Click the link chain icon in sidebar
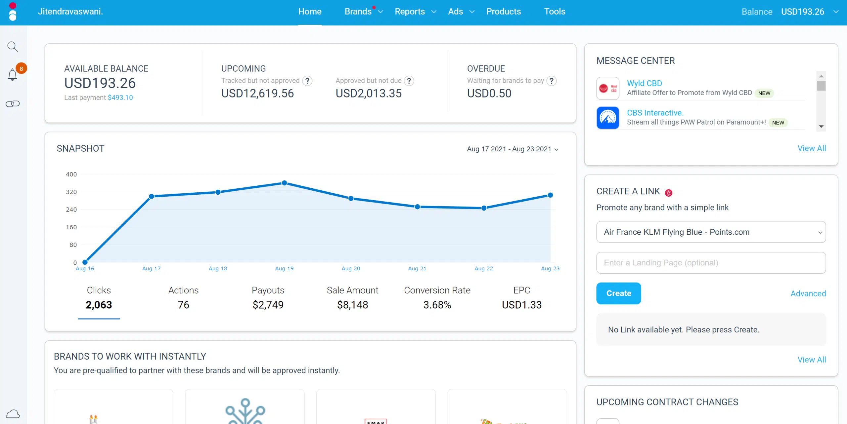This screenshot has height=424, width=847. point(13,104)
